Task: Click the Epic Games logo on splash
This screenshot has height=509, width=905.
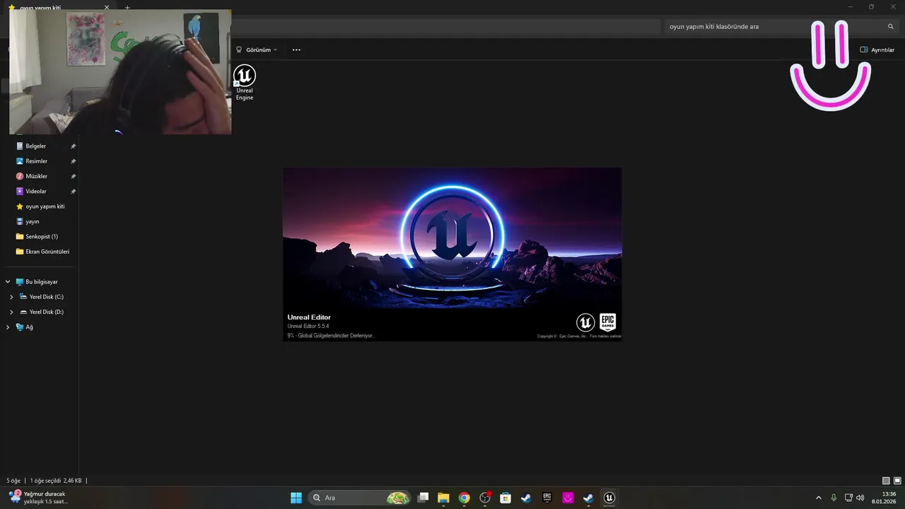Action: (x=607, y=322)
